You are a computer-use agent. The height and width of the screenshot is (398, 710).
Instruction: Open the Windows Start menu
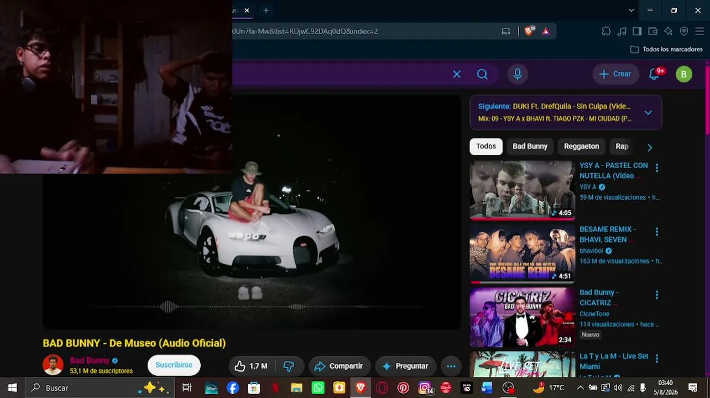12,388
